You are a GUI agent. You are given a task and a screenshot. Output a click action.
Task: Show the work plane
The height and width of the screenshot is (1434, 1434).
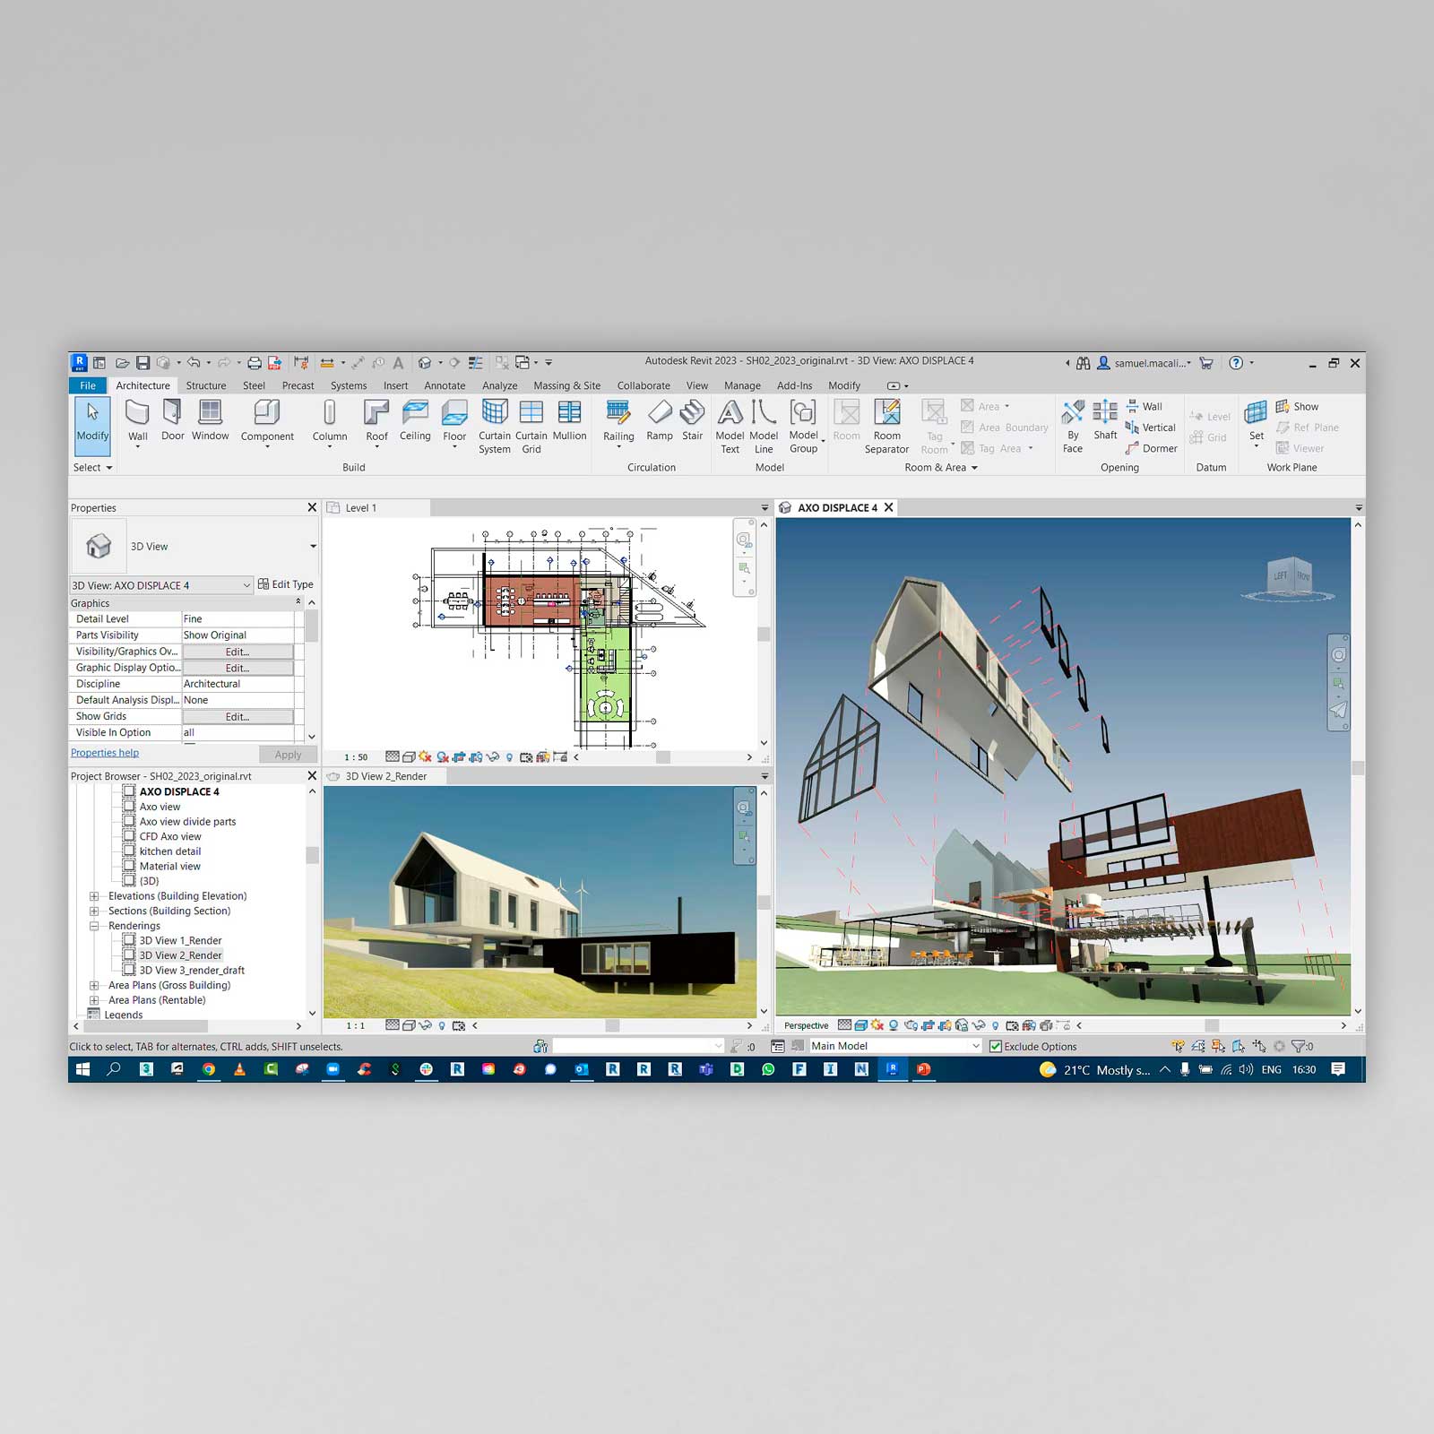click(x=1297, y=406)
